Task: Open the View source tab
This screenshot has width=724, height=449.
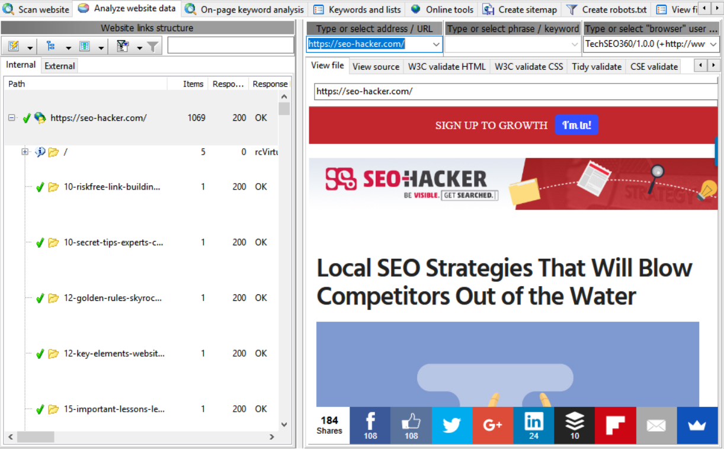Action: coord(376,66)
